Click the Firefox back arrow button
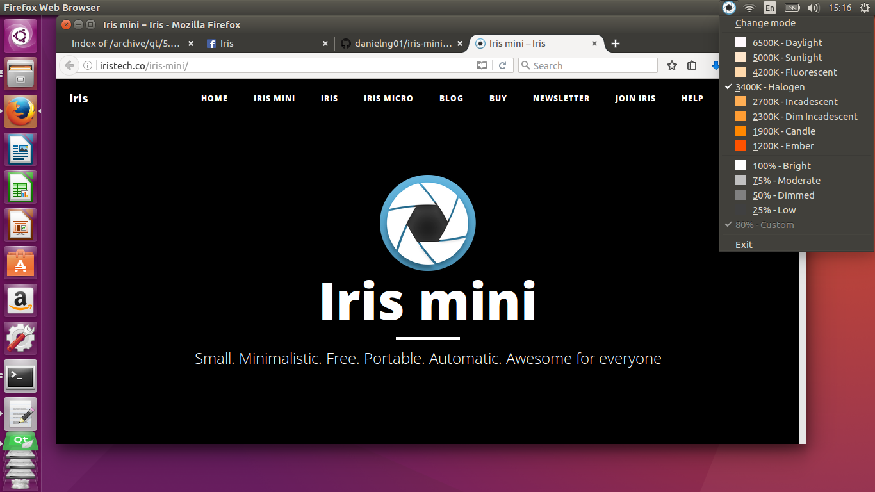875x492 pixels. point(69,65)
